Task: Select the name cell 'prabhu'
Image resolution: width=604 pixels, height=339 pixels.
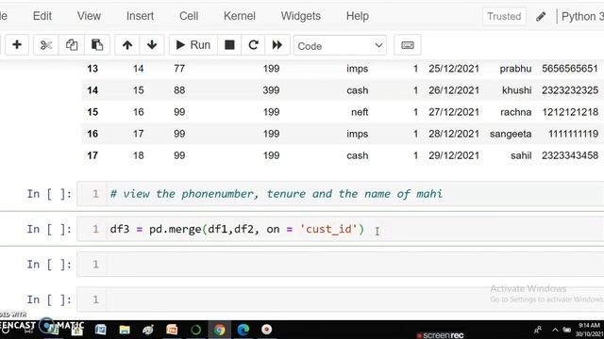Action: point(515,69)
